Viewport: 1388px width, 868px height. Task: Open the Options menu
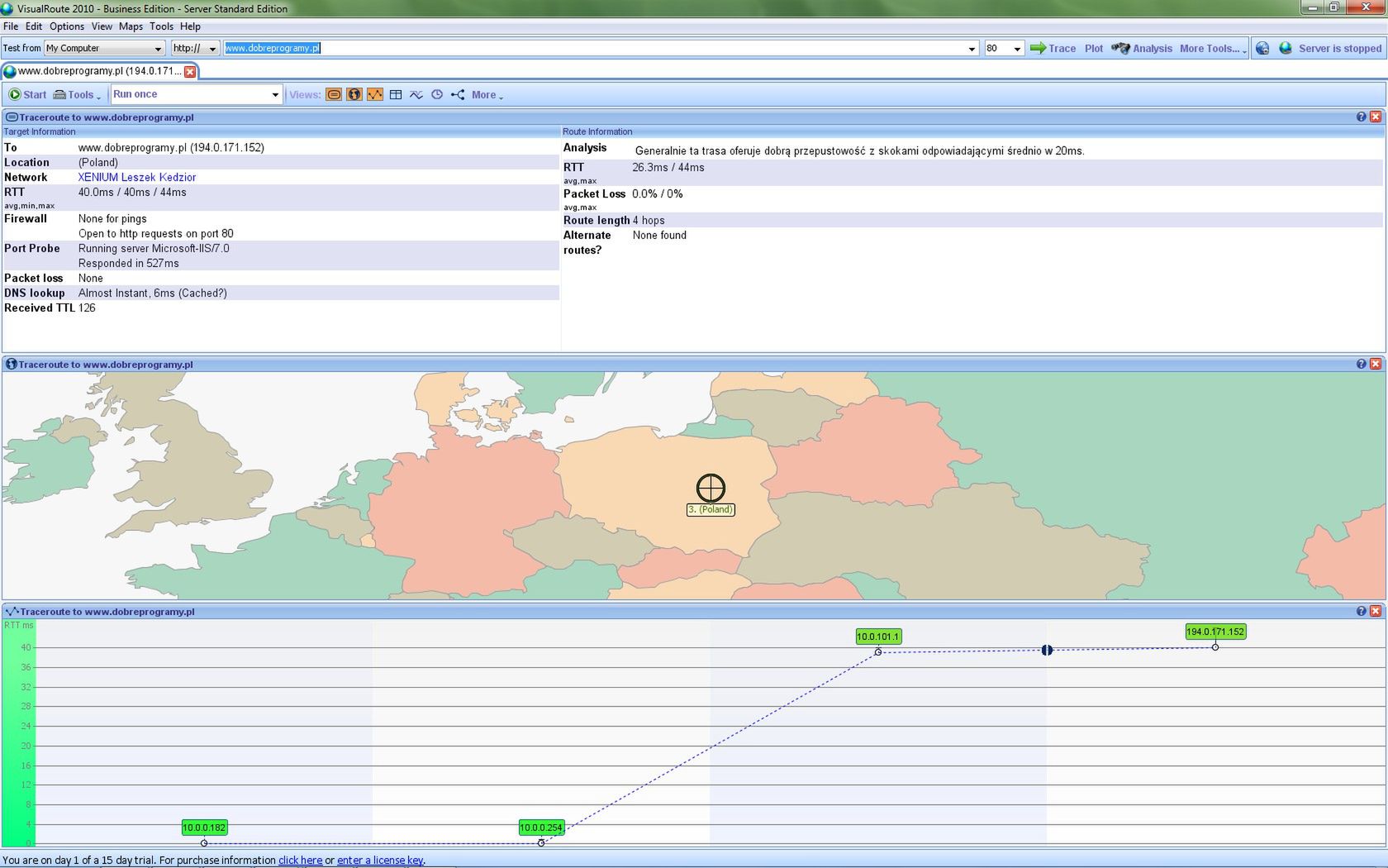click(67, 26)
